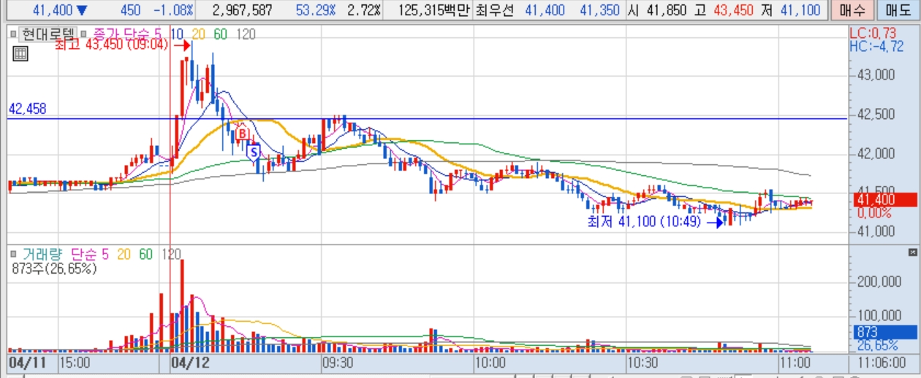This screenshot has width=921, height=378.
Task: Click the 42,458 horizontal price line label
Action: click(x=27, y=109)
